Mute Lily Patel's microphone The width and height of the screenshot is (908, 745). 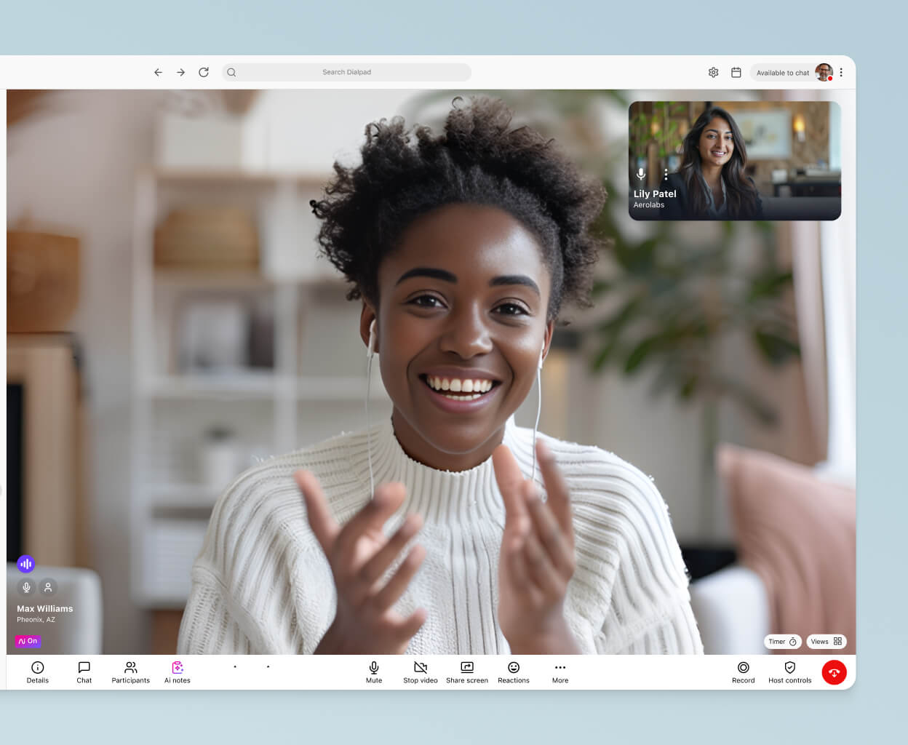pos(641,174)
